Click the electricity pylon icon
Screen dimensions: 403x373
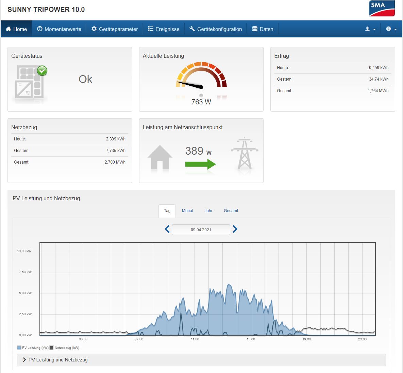(244, 154)
